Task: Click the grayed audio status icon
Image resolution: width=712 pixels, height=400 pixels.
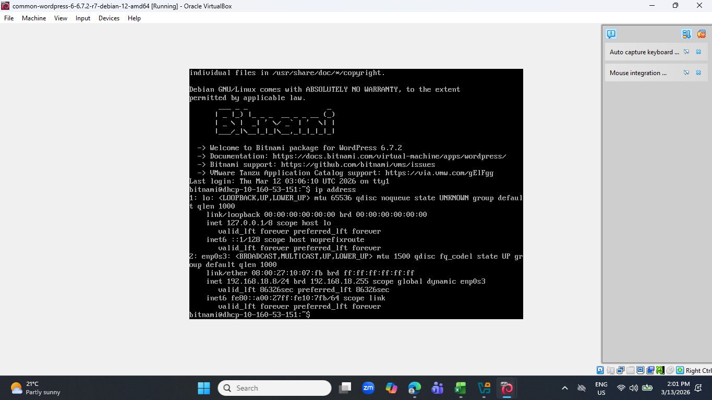Action: coord(610,370)
